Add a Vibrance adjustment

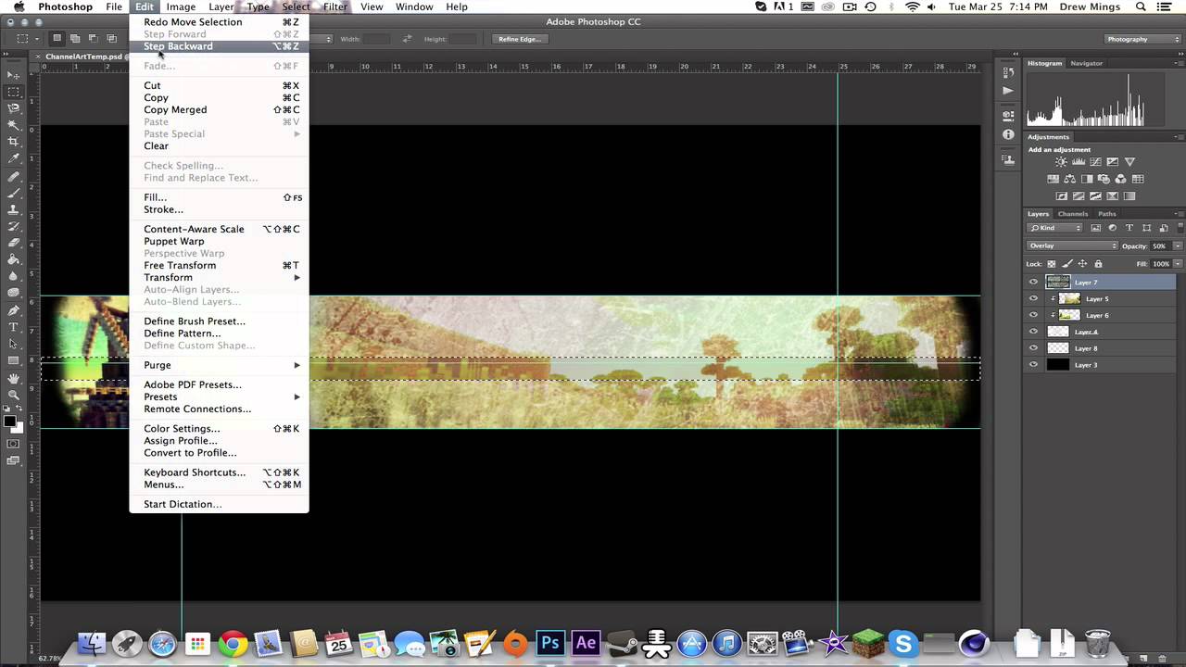click(1129, 162)
